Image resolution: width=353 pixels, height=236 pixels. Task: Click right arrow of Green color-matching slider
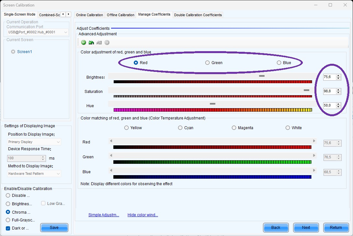point(314,155)
